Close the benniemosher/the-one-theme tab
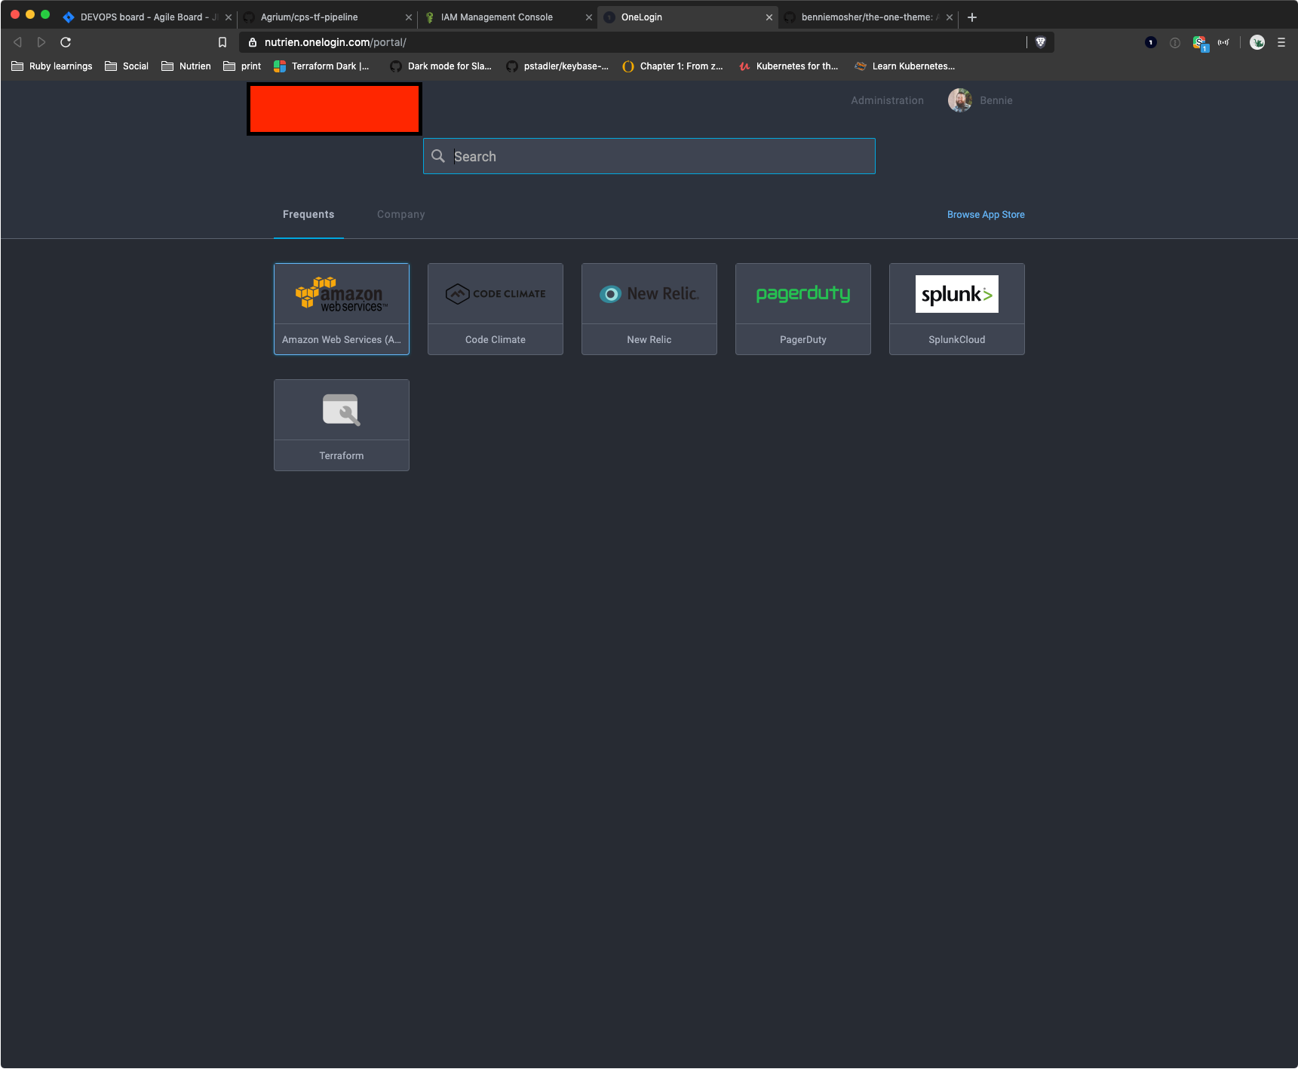Screen dimensions: 1298x1069 tap(950, 17)
